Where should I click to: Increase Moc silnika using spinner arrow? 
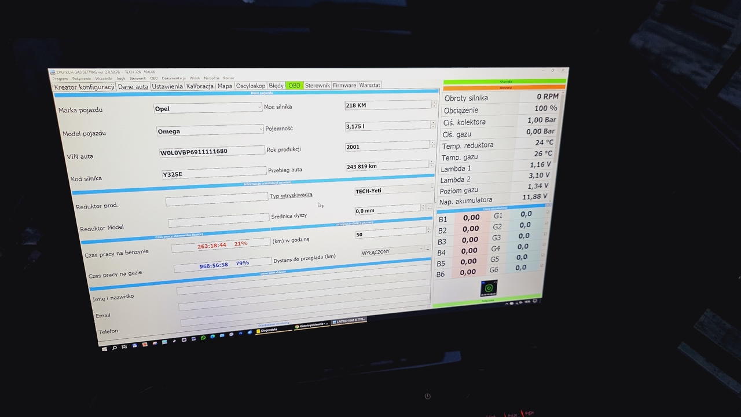(434, 103)
